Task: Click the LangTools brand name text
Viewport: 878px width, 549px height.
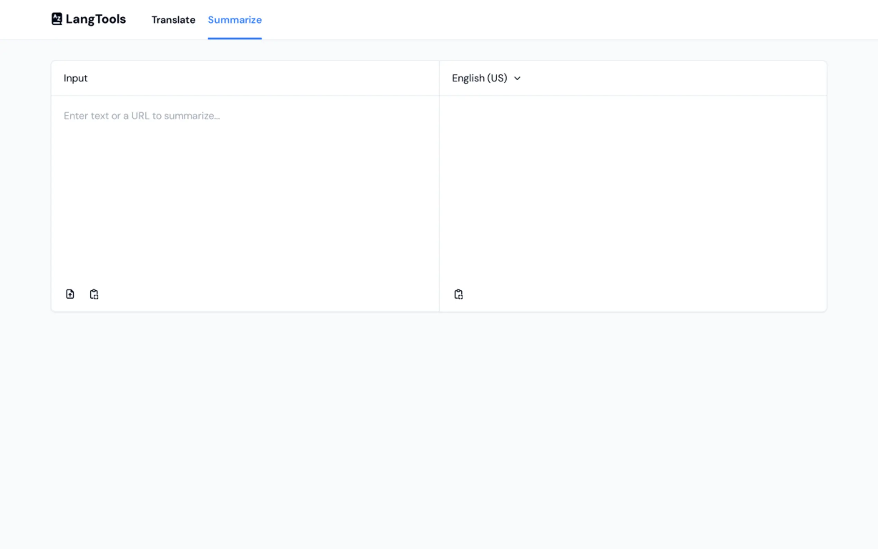Action: tap(96, 19)
